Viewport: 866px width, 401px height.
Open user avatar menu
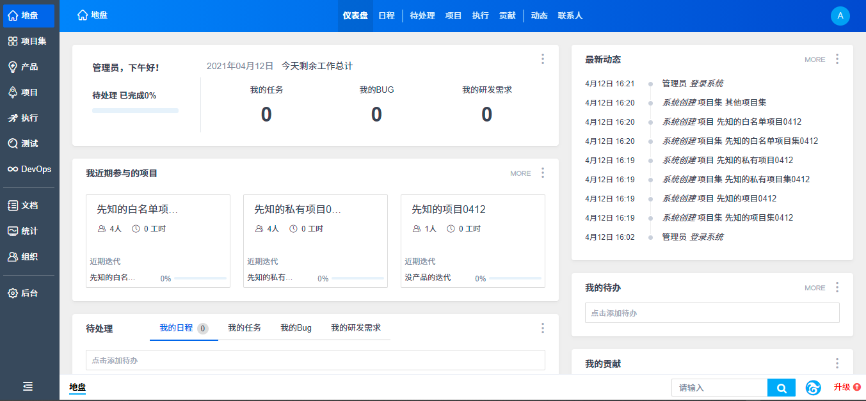[x=840, y=16]
